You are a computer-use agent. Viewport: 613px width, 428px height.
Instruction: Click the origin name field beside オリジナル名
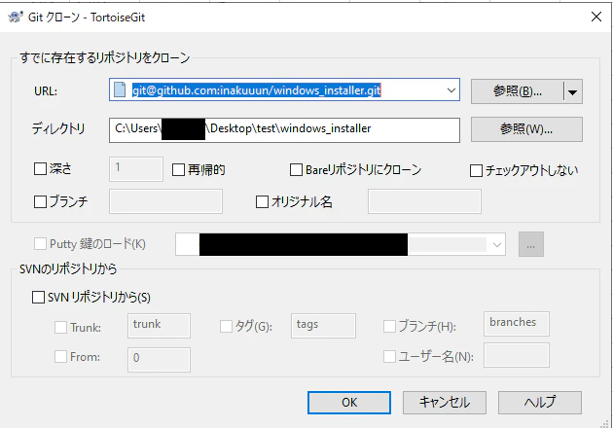click(x=424, y=201)
